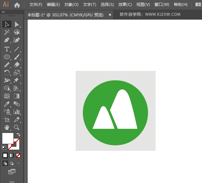Open the 视图(V) menu
Viewport: 202px width, 183px height.
click(x=143, y=5)
